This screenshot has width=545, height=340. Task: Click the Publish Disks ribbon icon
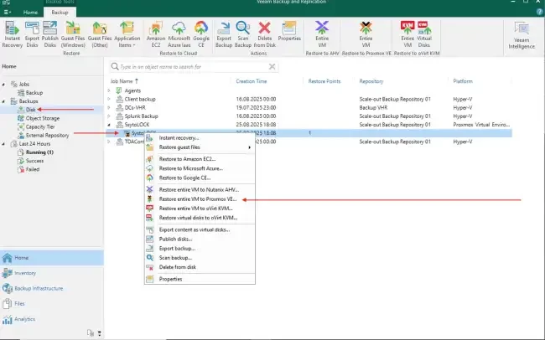[50, 34]
